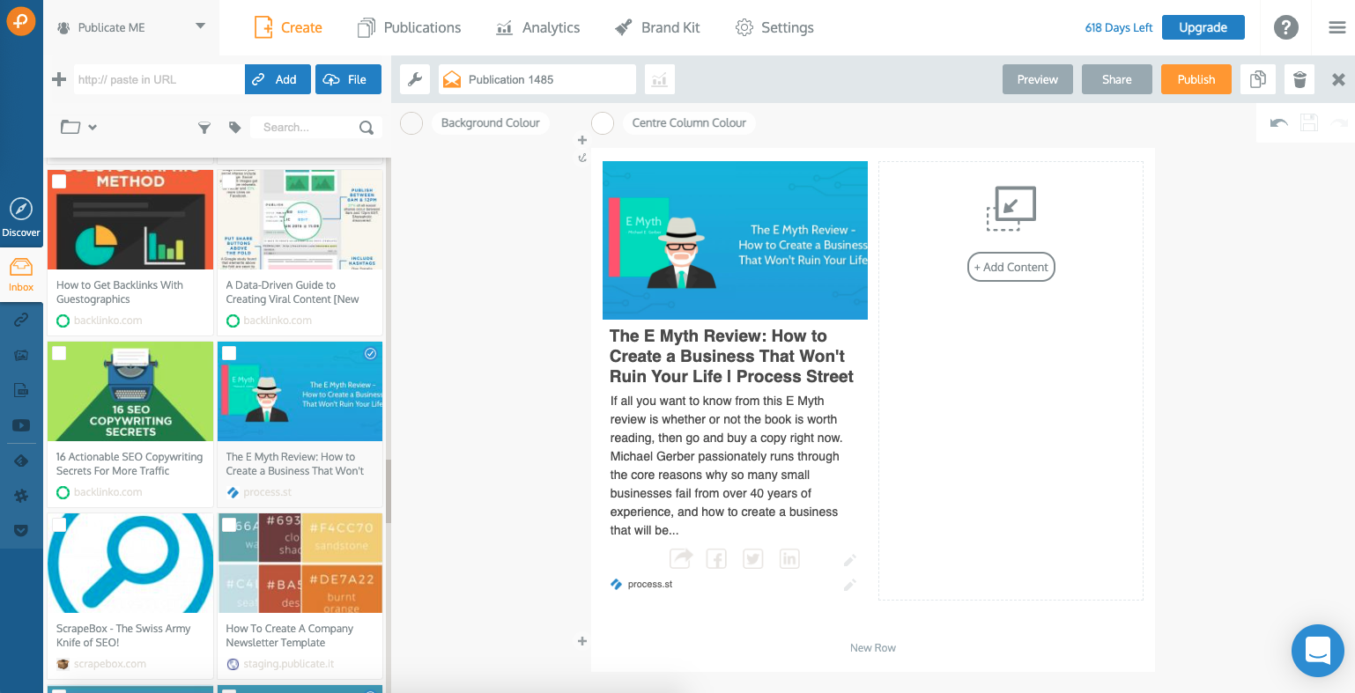The image size is (1355, 693).
Task: Expand the folder dropdown in library
Action: coord(78,128)
